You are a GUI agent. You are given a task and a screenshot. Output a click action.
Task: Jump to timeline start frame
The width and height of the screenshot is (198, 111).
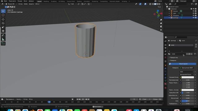click(77, 99)
